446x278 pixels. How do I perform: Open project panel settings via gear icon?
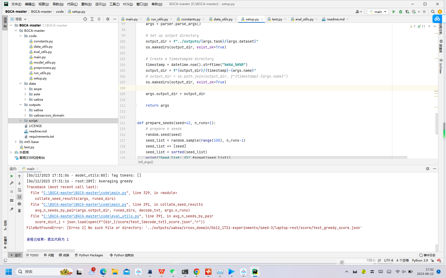coord(108,19)
